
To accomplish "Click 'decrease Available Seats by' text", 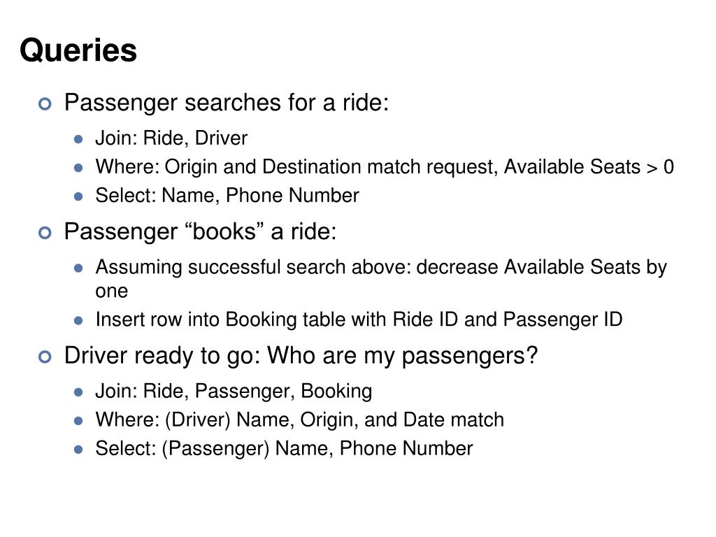I will 542,268.
